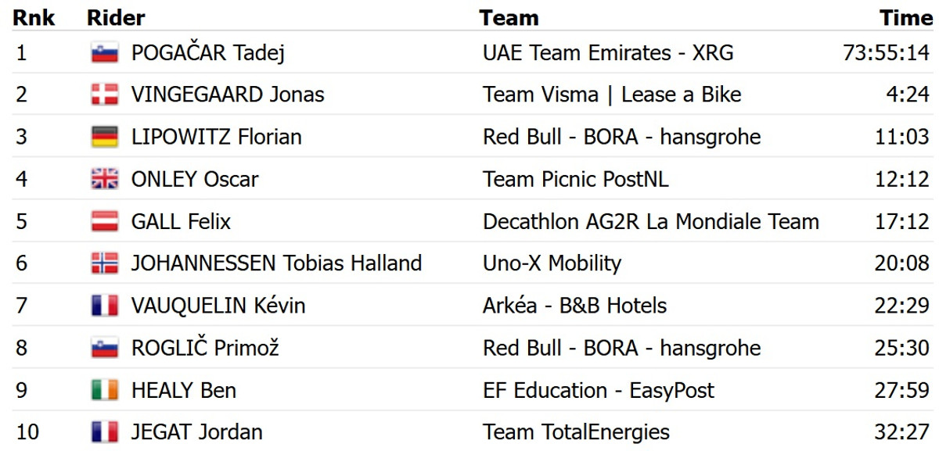The height and width of the screenshot is (451, 939).
Task: Click the British flag next to Onley
Action: [104, 180]
